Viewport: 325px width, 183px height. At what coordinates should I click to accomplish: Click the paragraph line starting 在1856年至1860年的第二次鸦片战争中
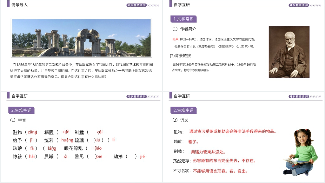pos(83,65)
